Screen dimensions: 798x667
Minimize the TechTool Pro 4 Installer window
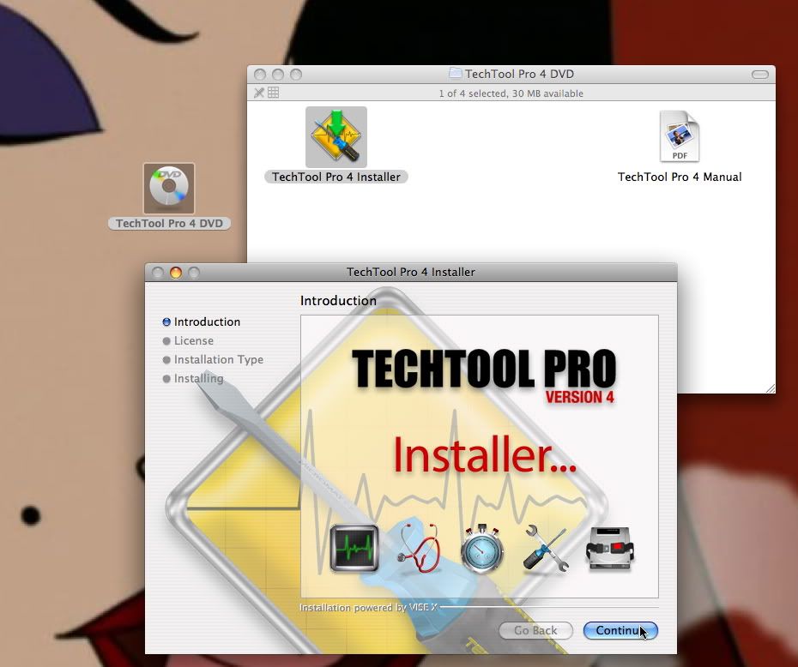click(x=176, y=273)
